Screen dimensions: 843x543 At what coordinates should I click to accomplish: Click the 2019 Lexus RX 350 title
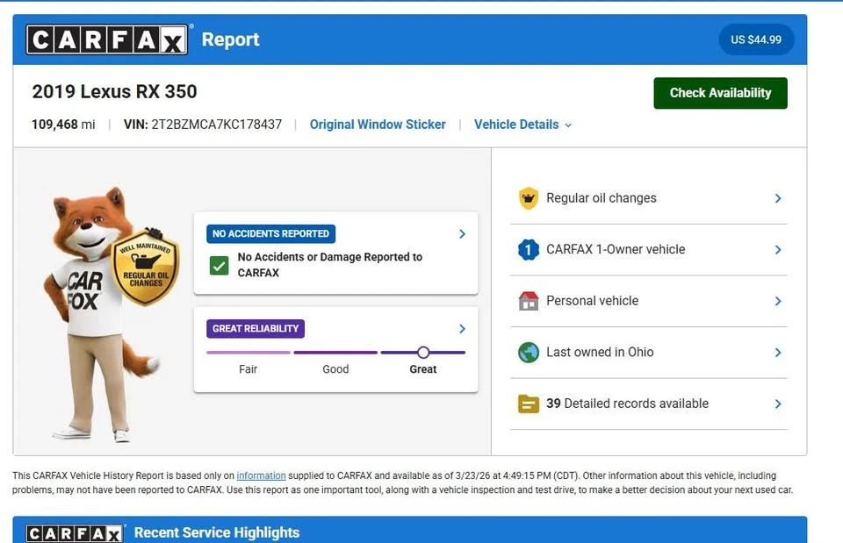[114, 91]
